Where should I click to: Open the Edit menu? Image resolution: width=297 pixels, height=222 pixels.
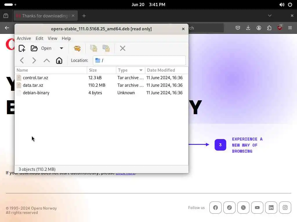[x=39, y=38]
